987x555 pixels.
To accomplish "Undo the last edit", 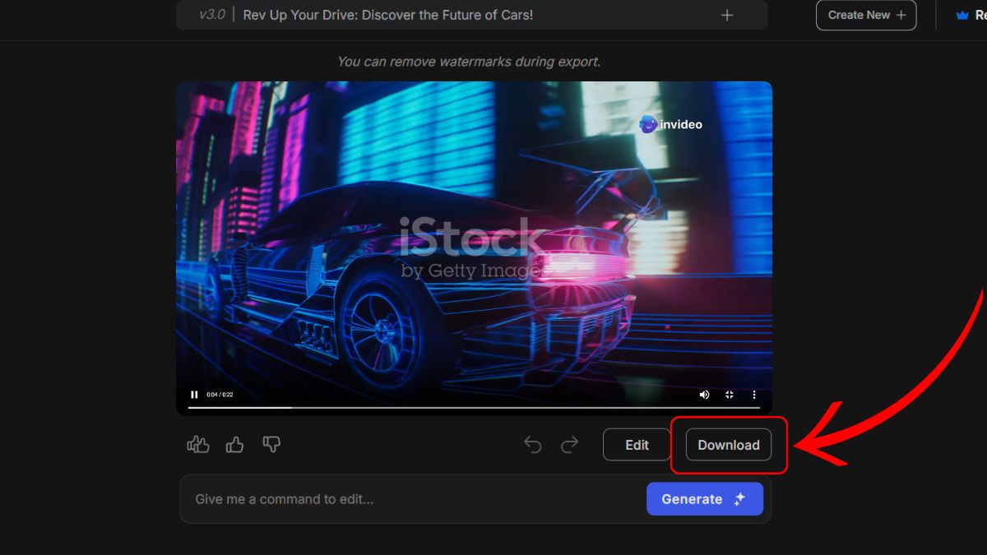I will (x=533, y=445).
